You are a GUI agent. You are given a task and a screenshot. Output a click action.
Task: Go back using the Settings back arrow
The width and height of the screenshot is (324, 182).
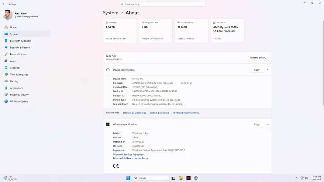click(4, 4)
